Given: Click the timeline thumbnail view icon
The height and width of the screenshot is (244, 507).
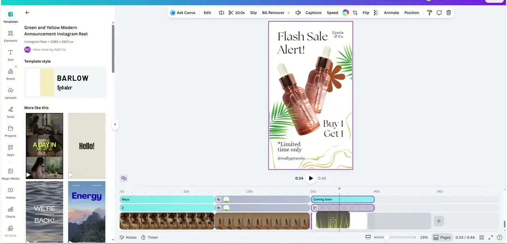Looking at the screenshot, I should click(368, 237).
